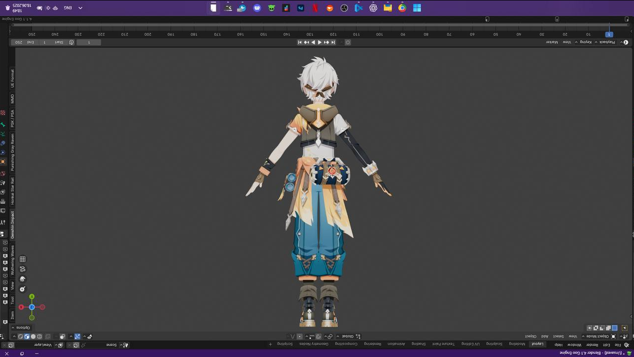Click zoom magnifier navigation icon

click(x=22, y=289)
